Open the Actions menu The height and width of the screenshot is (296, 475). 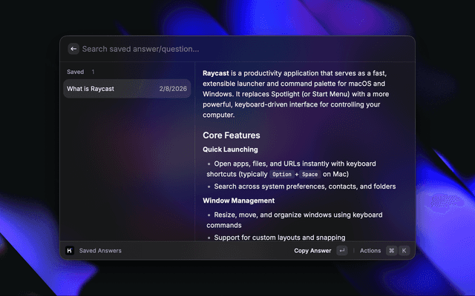(370, 251)
